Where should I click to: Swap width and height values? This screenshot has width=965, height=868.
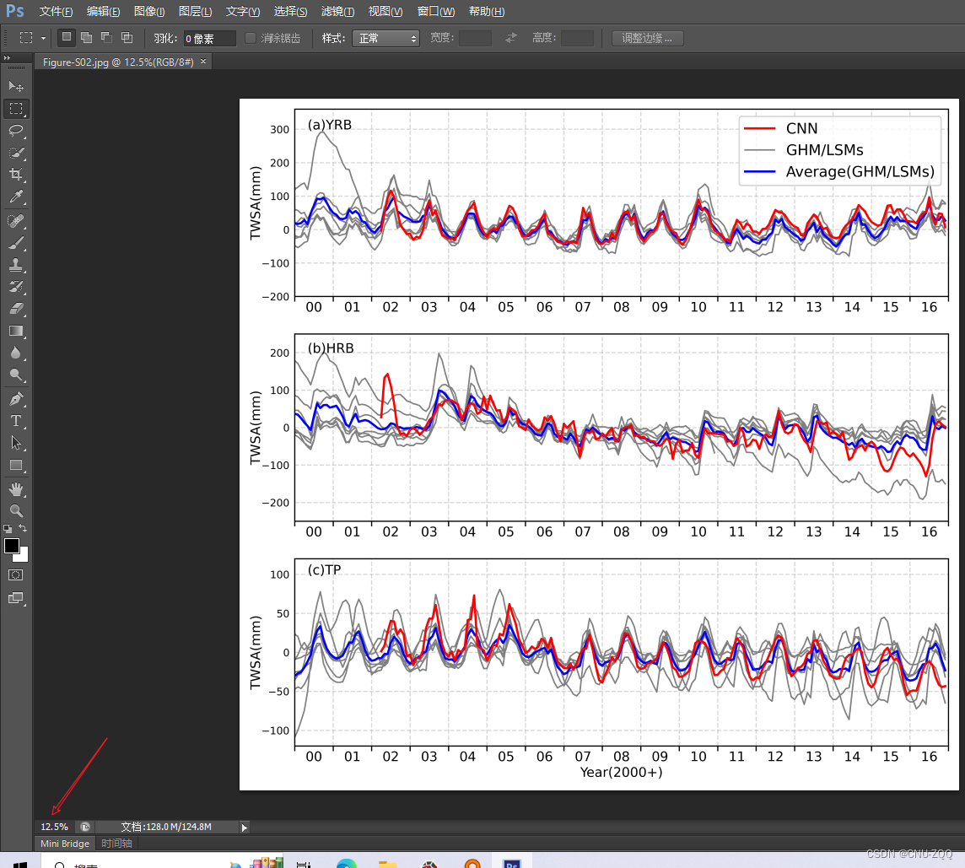click(511, 38)
